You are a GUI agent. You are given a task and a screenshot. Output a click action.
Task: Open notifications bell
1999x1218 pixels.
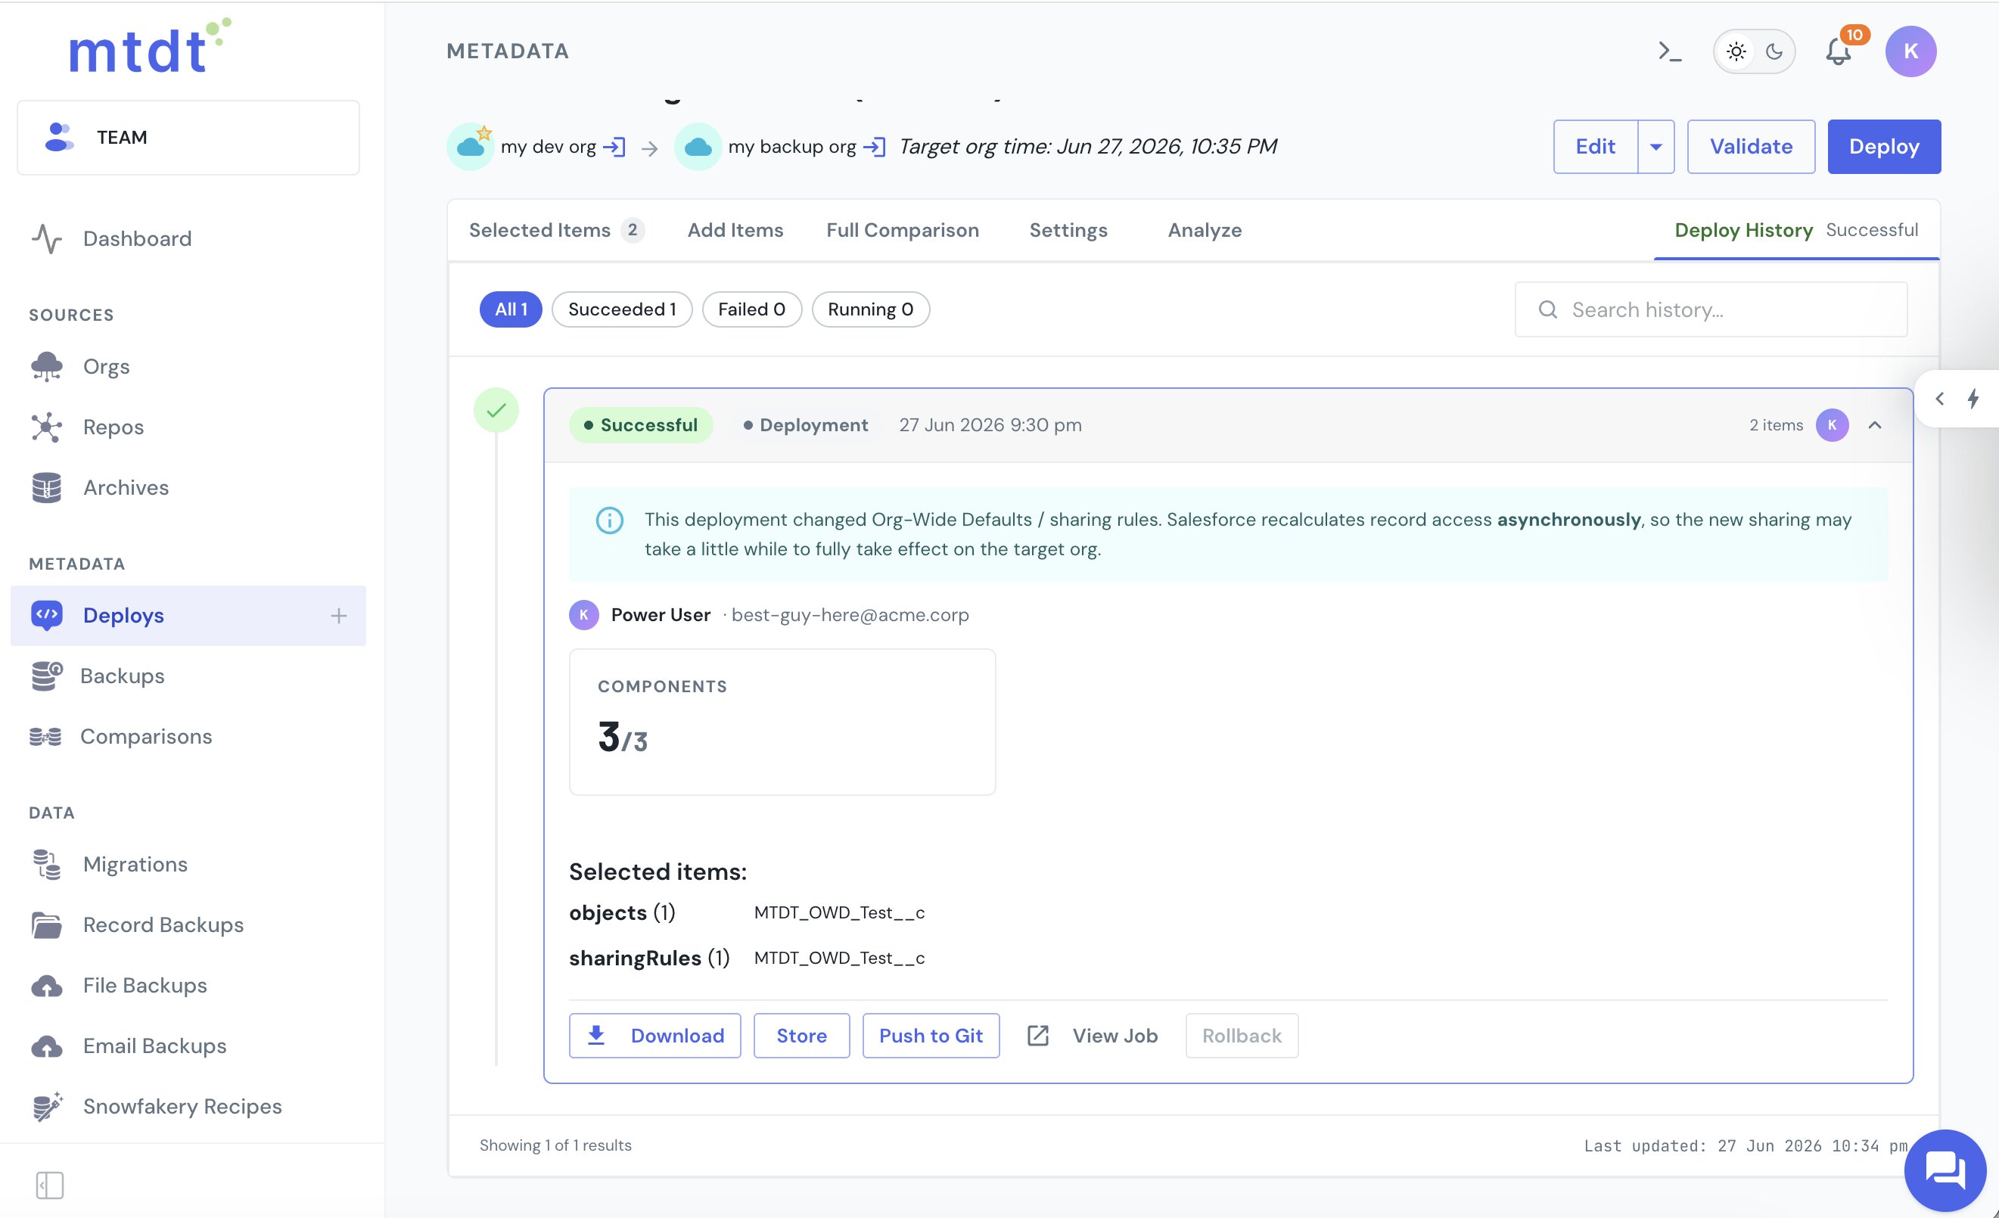1839,52
